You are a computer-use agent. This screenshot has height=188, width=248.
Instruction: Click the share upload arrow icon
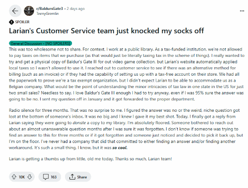72,177
